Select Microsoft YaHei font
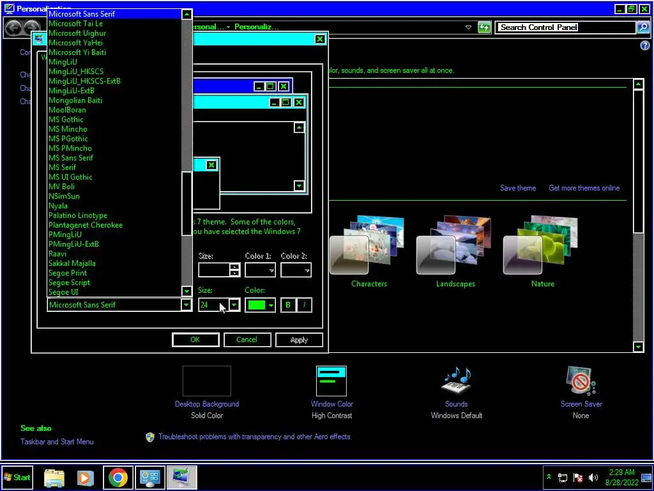 (75, 43)
